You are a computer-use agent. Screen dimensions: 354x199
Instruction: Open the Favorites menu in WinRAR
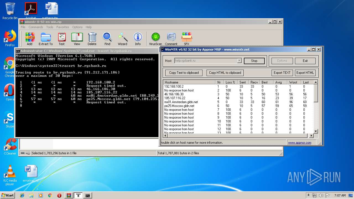coord(63,27)
